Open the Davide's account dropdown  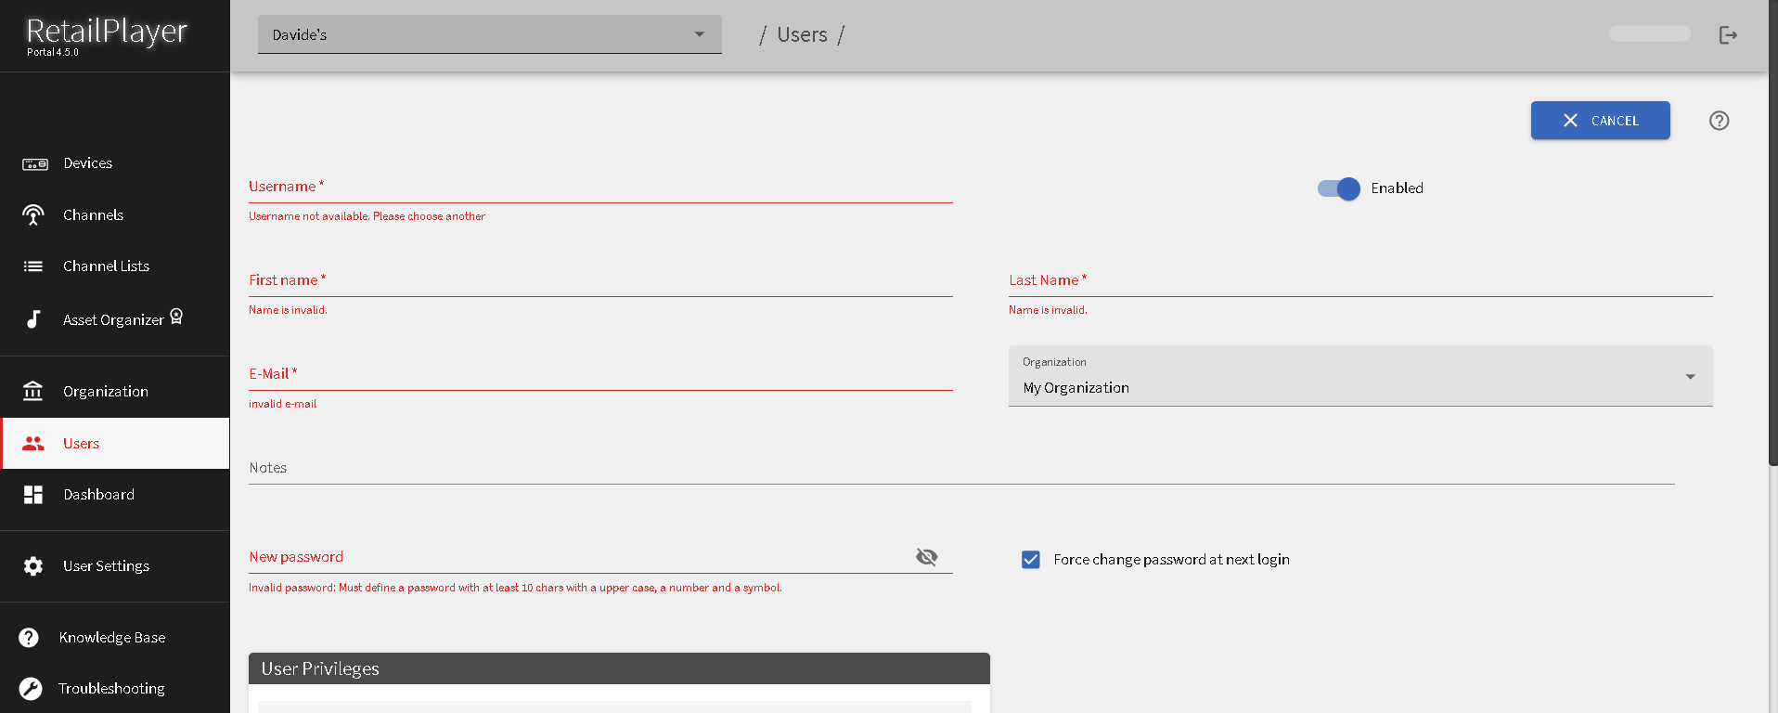(489, 35)
